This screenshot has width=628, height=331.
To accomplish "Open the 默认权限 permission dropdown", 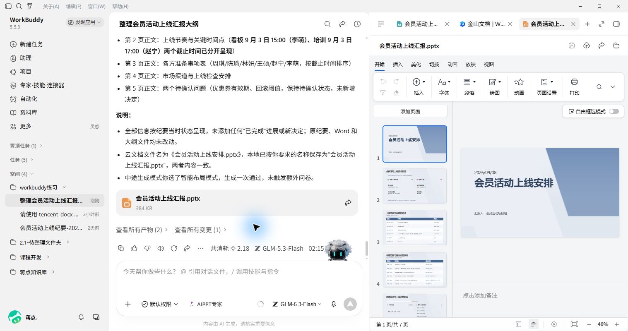I will click(160, 304).
